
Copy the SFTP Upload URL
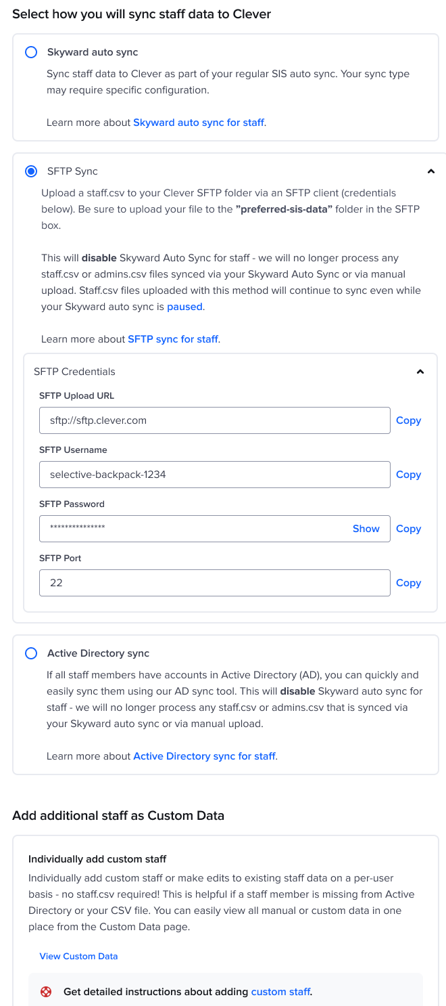click(x=408, y=420)
